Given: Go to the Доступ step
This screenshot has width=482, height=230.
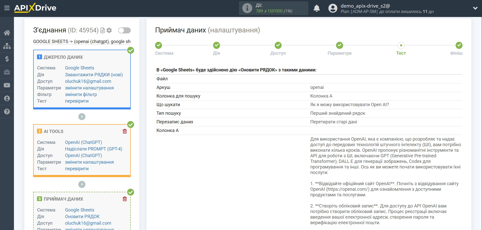Looking at the screenshot, I should [x=278, y=45].
